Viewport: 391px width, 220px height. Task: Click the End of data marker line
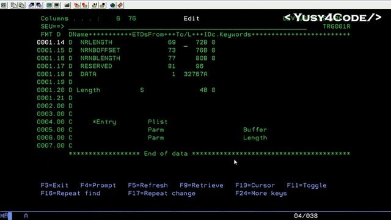point(210,153)
